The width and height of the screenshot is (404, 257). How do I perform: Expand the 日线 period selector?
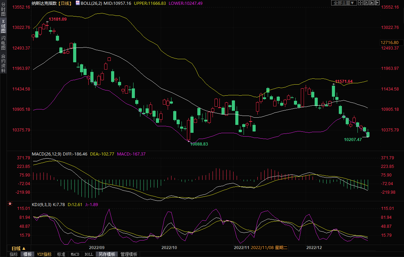[18, 248]
